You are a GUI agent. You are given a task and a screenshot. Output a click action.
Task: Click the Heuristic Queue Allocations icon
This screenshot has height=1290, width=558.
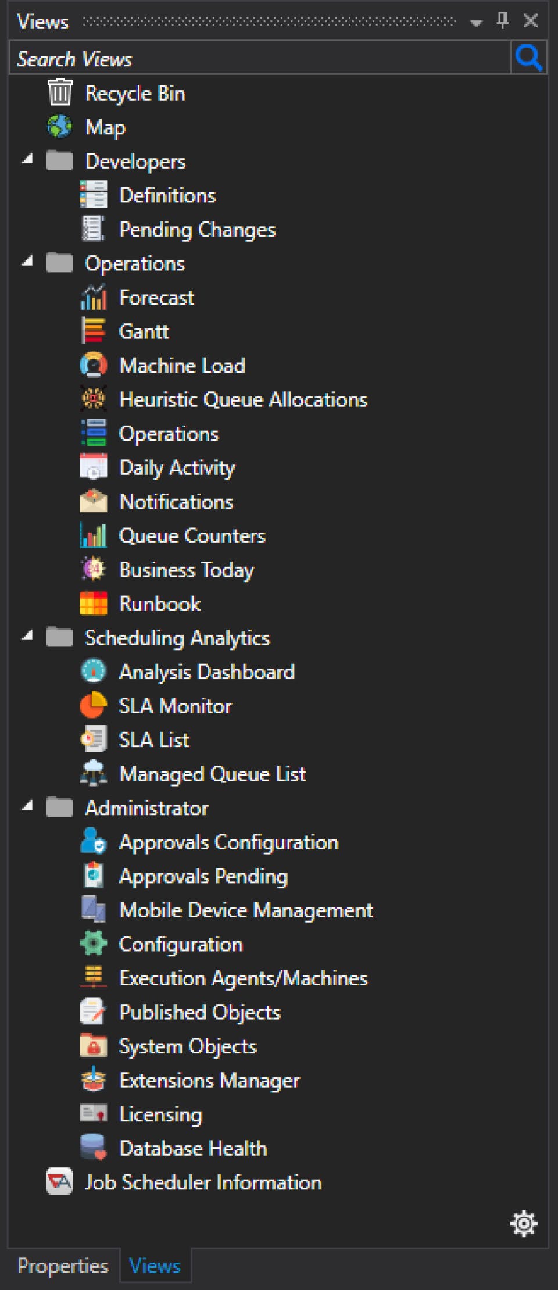click(93, 399)
